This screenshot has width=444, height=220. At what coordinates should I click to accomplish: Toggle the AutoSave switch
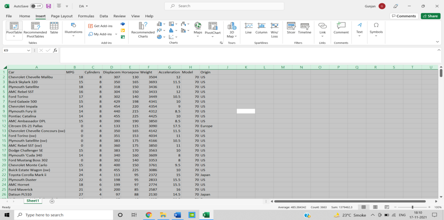[36, 6]
